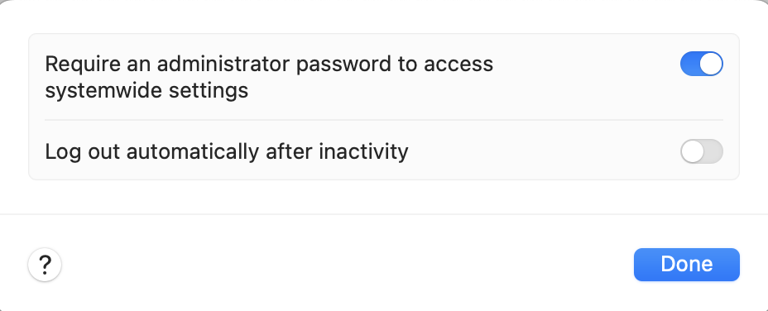Click the word 'systemwide settings'

coord(146,91)
